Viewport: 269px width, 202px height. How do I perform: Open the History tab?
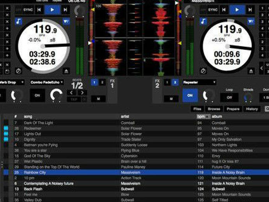click(252, 109)
